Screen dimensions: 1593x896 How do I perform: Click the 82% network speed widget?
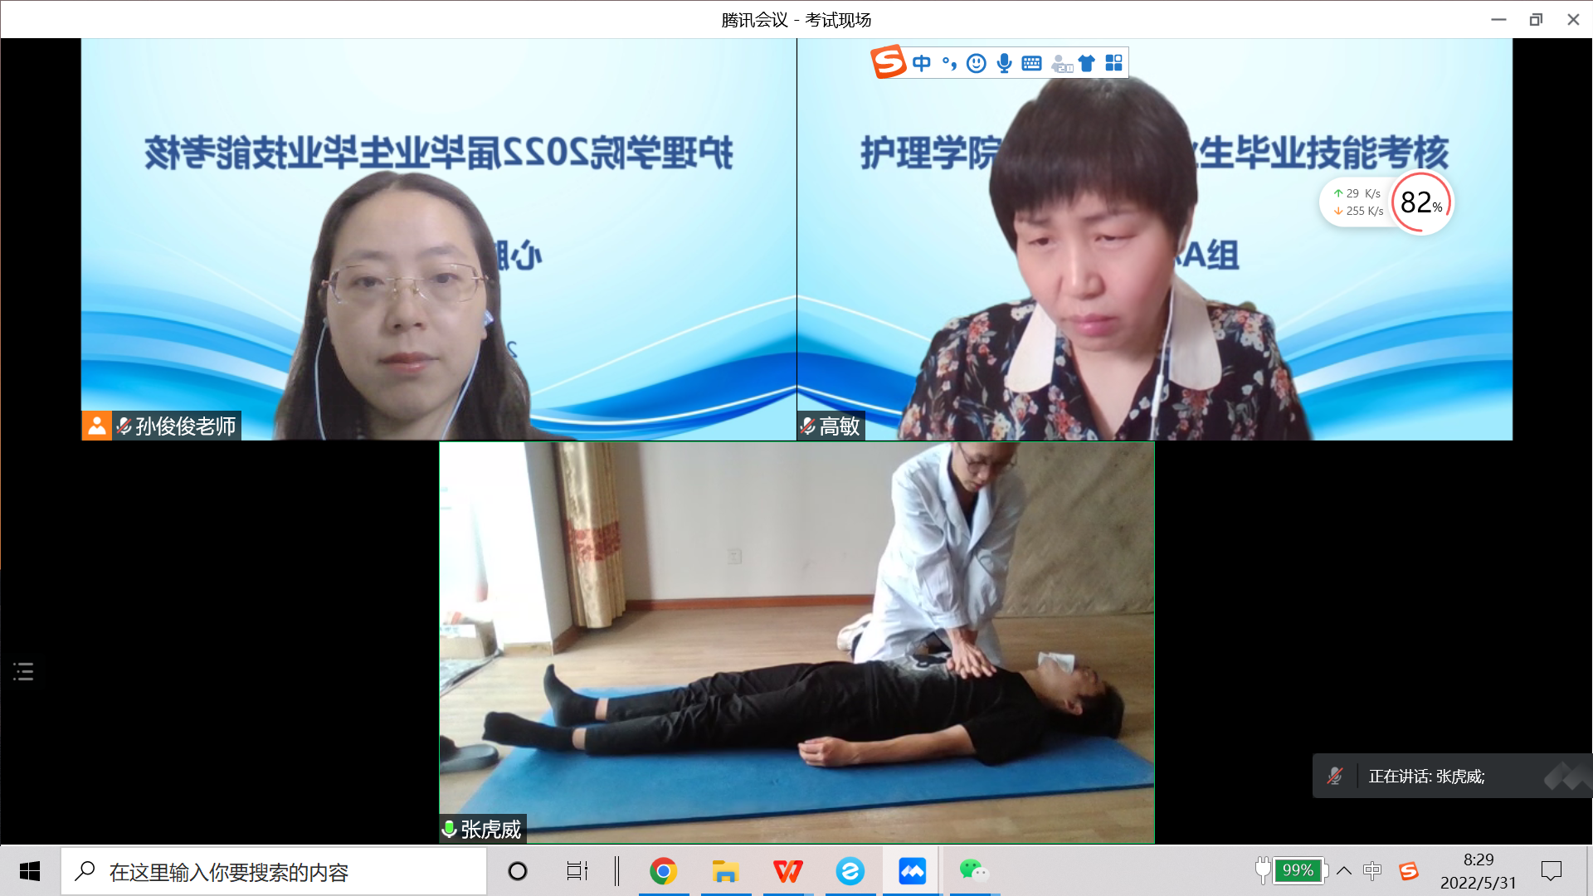(x=1421, y=202)
